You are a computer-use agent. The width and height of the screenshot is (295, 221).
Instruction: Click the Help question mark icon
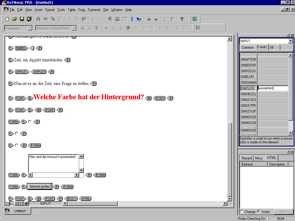(x=182, y=19)
